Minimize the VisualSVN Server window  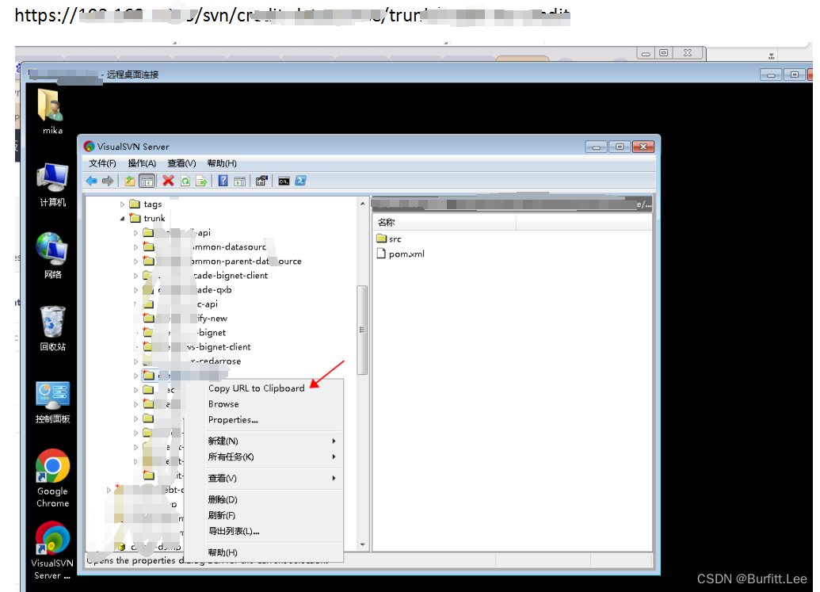pyautogui.click(x=596, y=147)
